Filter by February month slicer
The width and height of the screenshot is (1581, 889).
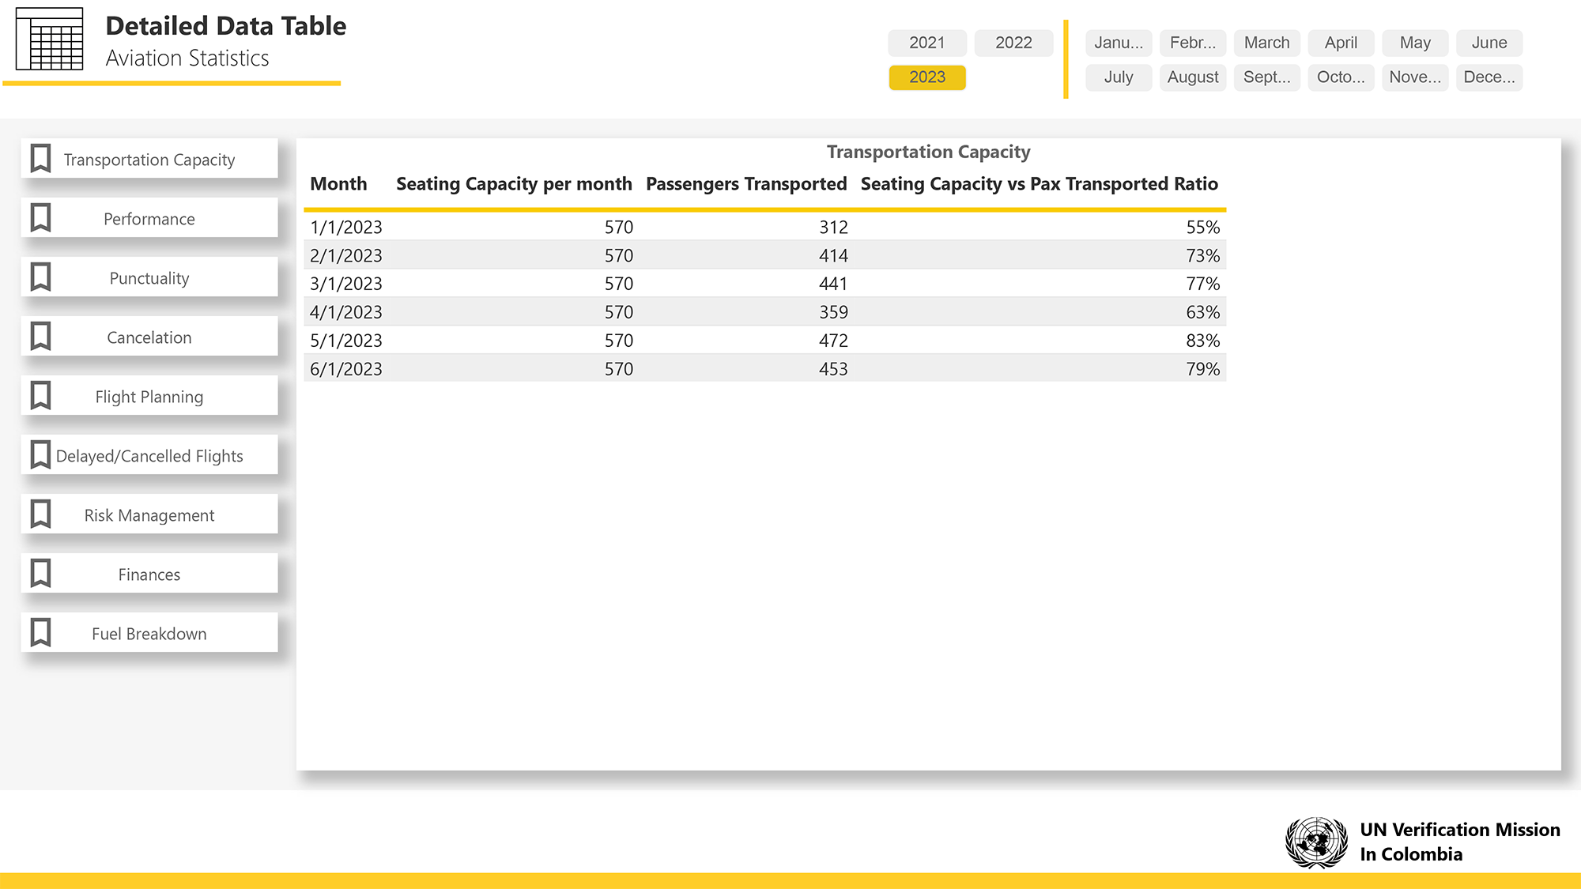pos(1193,43)
